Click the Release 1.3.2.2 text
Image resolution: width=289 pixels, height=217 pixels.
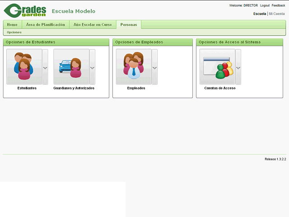[275, 159]
